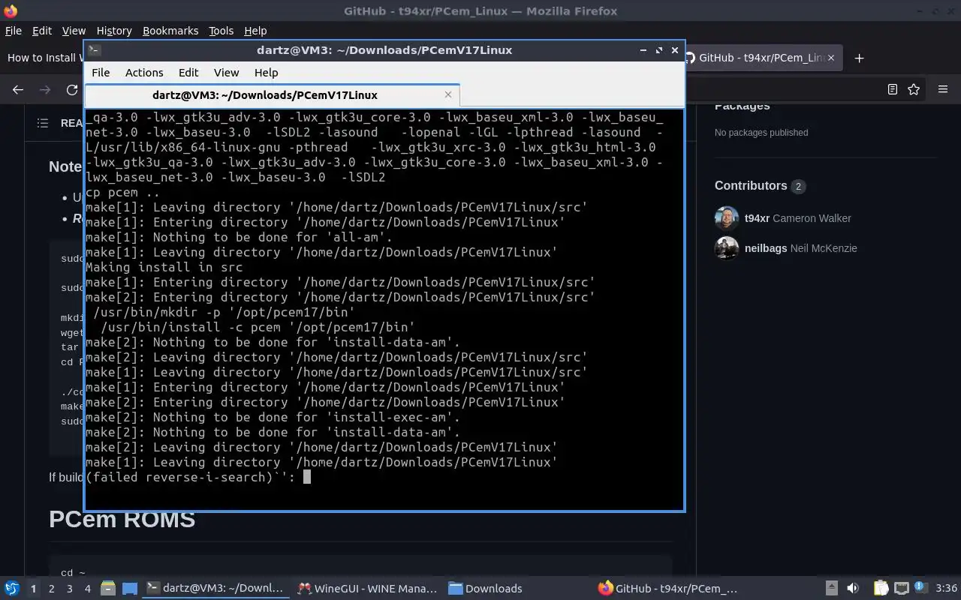Focus the terminal task in taskbar
The height and width of the screenshot is (600, 961).
coord(215,589)
